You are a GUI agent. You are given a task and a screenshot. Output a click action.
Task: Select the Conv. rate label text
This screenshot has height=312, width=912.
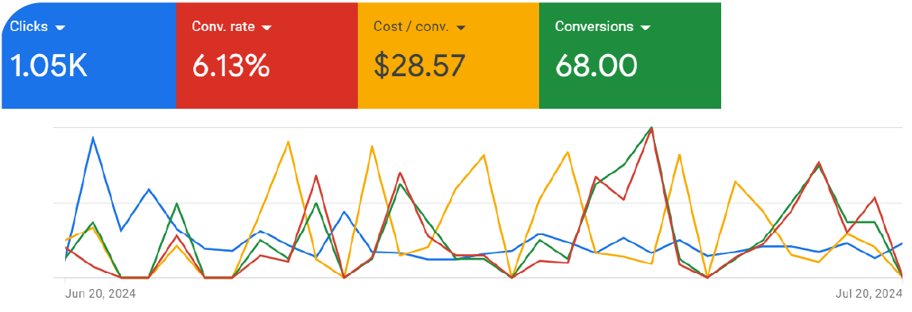point(223,27)
